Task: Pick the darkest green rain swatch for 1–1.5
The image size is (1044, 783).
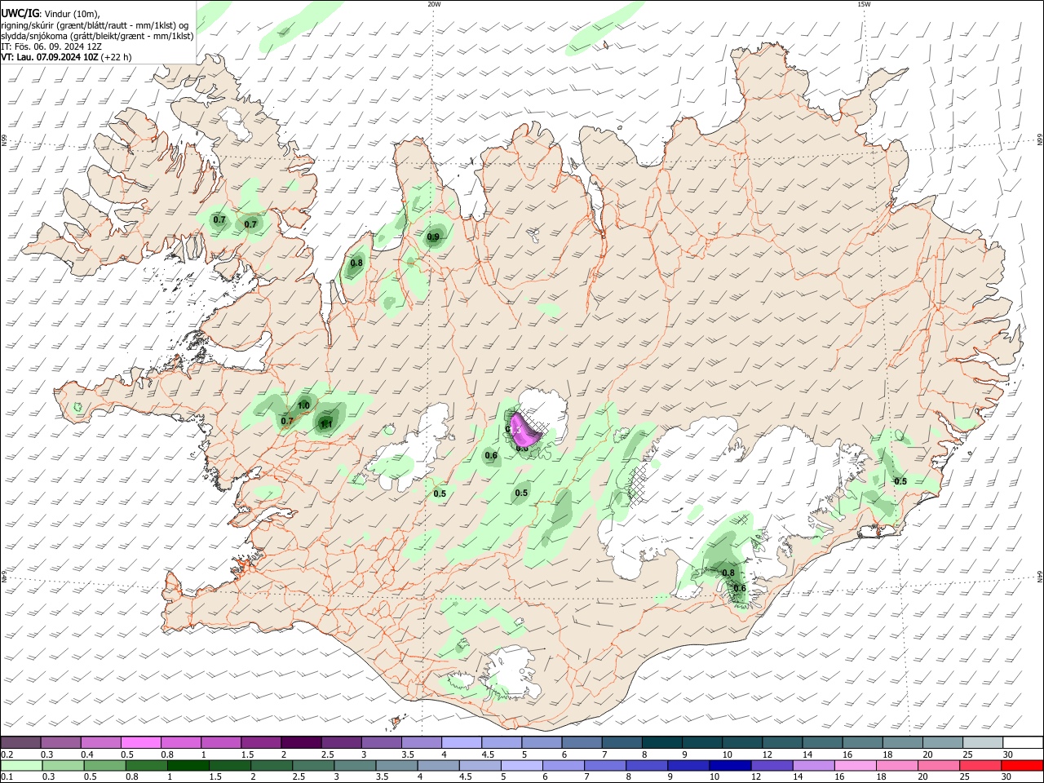Action: [188, 765]
